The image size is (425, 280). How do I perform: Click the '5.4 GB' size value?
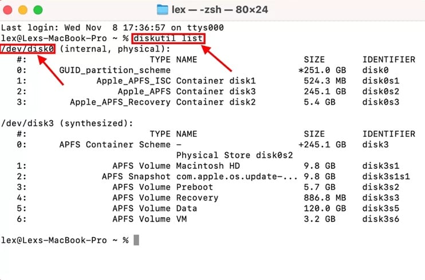pyautogui.click(x=319, y=102)
